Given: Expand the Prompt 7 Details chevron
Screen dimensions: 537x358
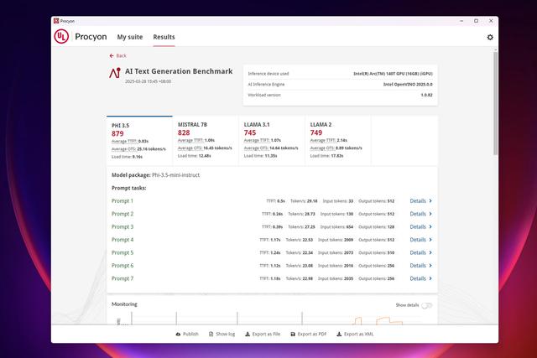Looking at the screenshot, I should (x=430, y=278).
